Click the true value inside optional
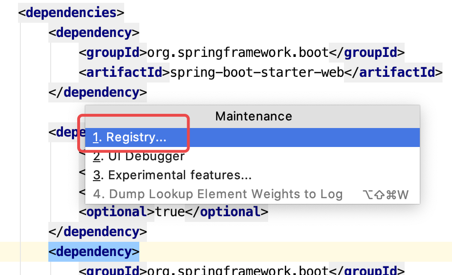The image size is (452, 275). click(x=170, y=211)
